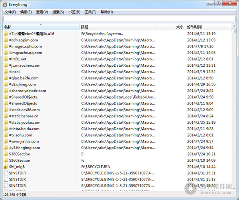This screenshot has height=200, width=239.
Task: Open the 书签(B) menu
Action: click(x=74, y=12)
